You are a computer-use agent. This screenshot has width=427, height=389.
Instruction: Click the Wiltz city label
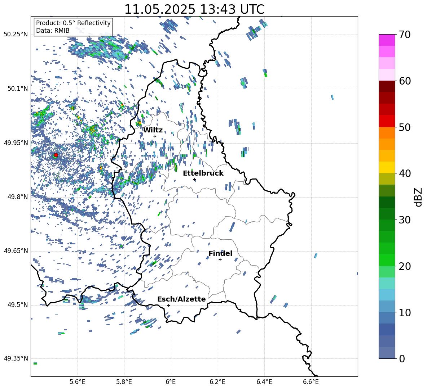(153, 130)
